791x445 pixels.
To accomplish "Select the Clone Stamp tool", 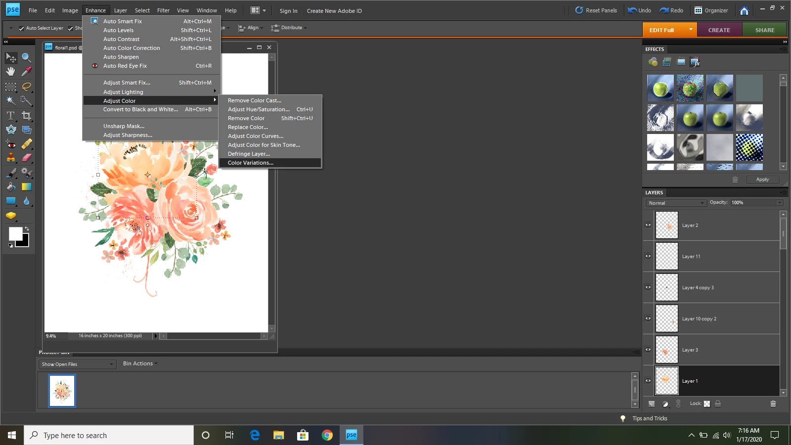I will point(11,158).
